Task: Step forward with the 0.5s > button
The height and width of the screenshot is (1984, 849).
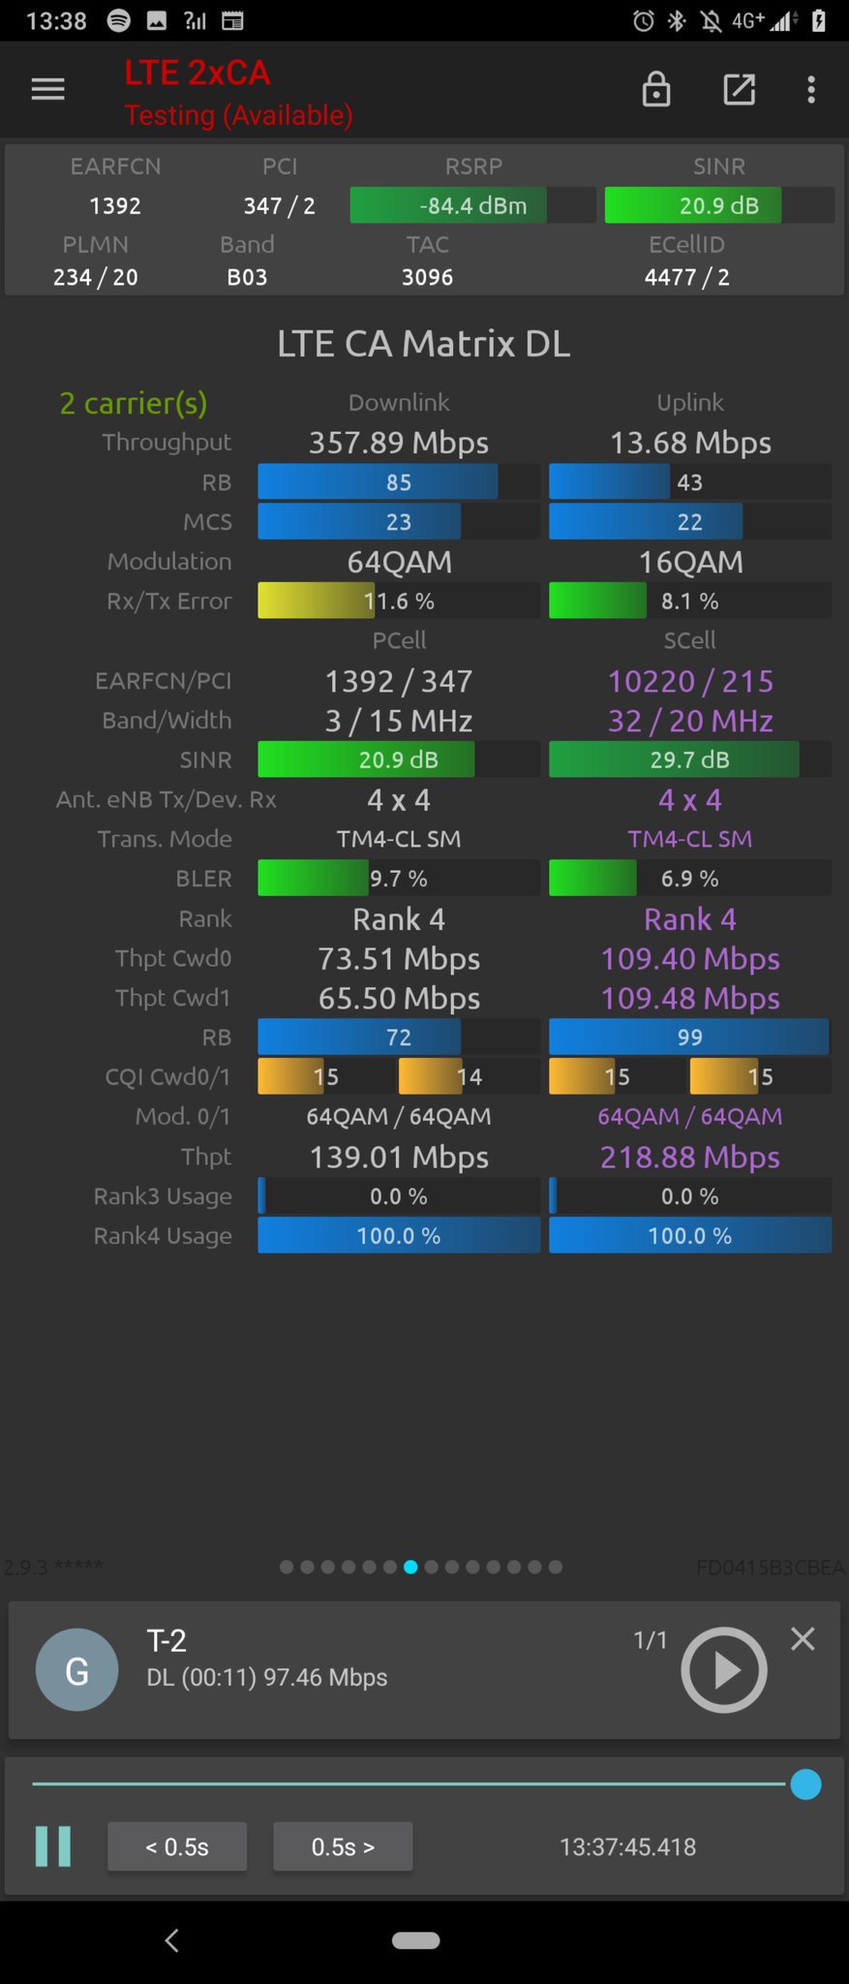Action: tap(343, 1846)
